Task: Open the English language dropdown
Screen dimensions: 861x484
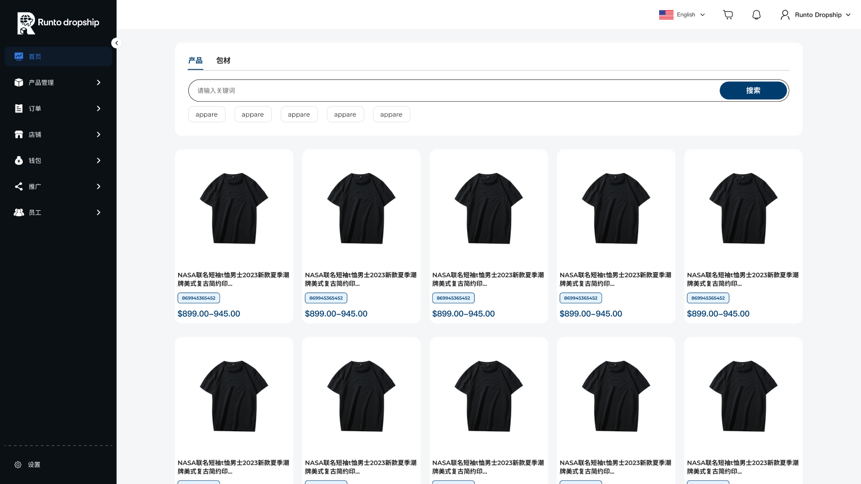Action: coord(682,15)
